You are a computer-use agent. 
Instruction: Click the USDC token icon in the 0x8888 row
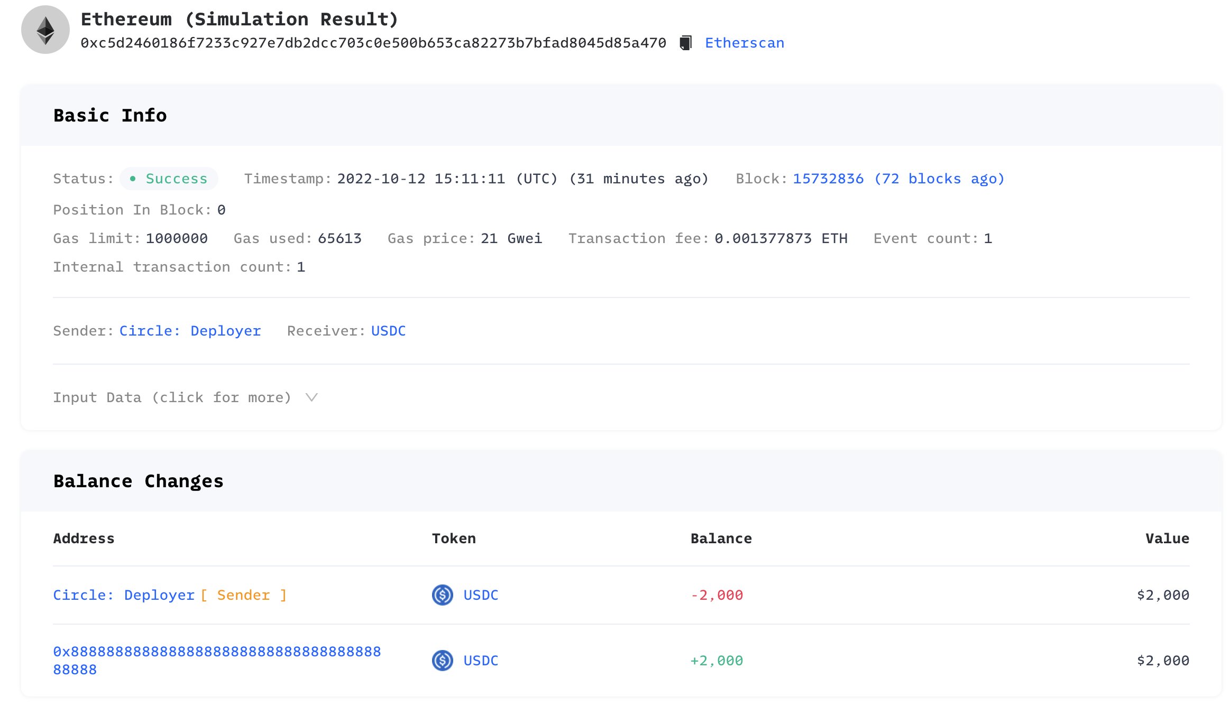click(442, 661)
